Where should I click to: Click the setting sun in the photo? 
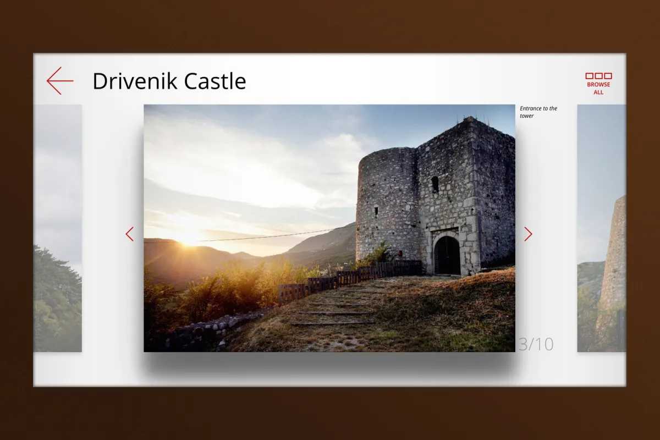click(x=189, y=237)
